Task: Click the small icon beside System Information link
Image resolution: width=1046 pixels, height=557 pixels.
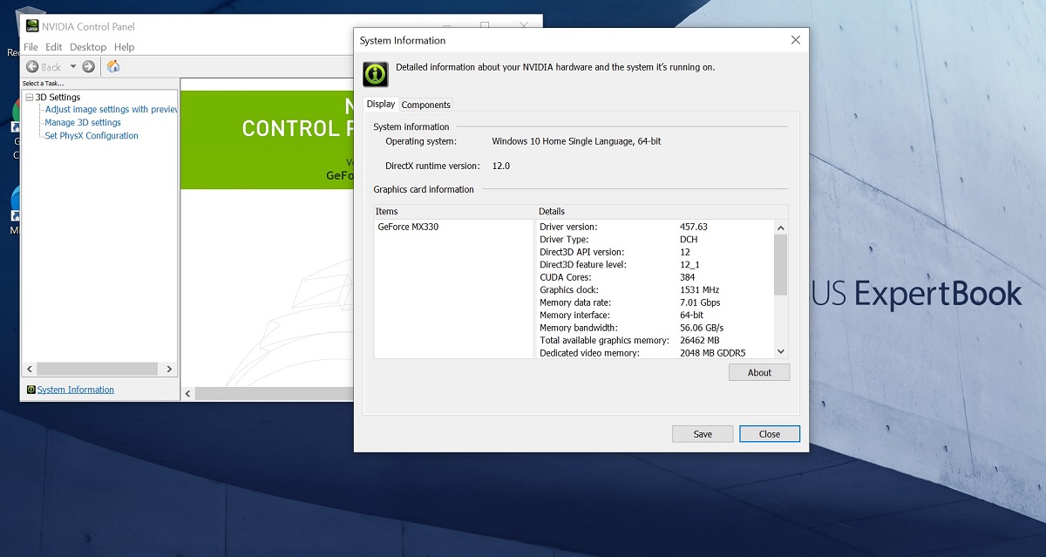Action: pyautogui.click(x=31, y=391)
